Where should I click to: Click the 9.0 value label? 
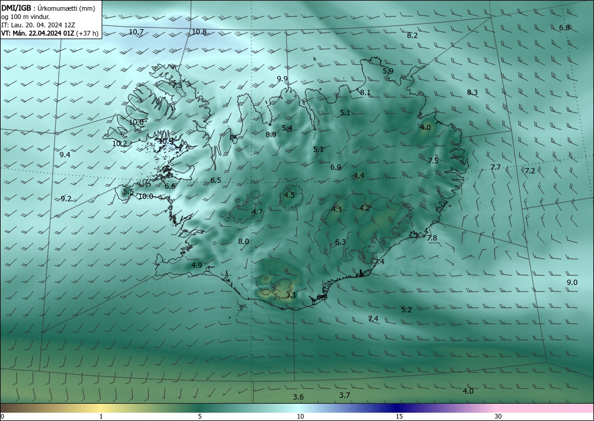point(572,282)
